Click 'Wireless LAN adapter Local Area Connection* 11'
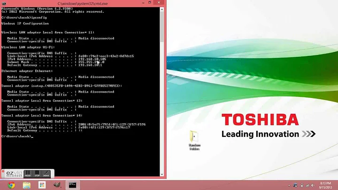338x190 pixels. coord(48,32)
